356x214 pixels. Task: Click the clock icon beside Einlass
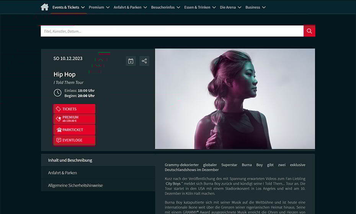click(57, 93)
